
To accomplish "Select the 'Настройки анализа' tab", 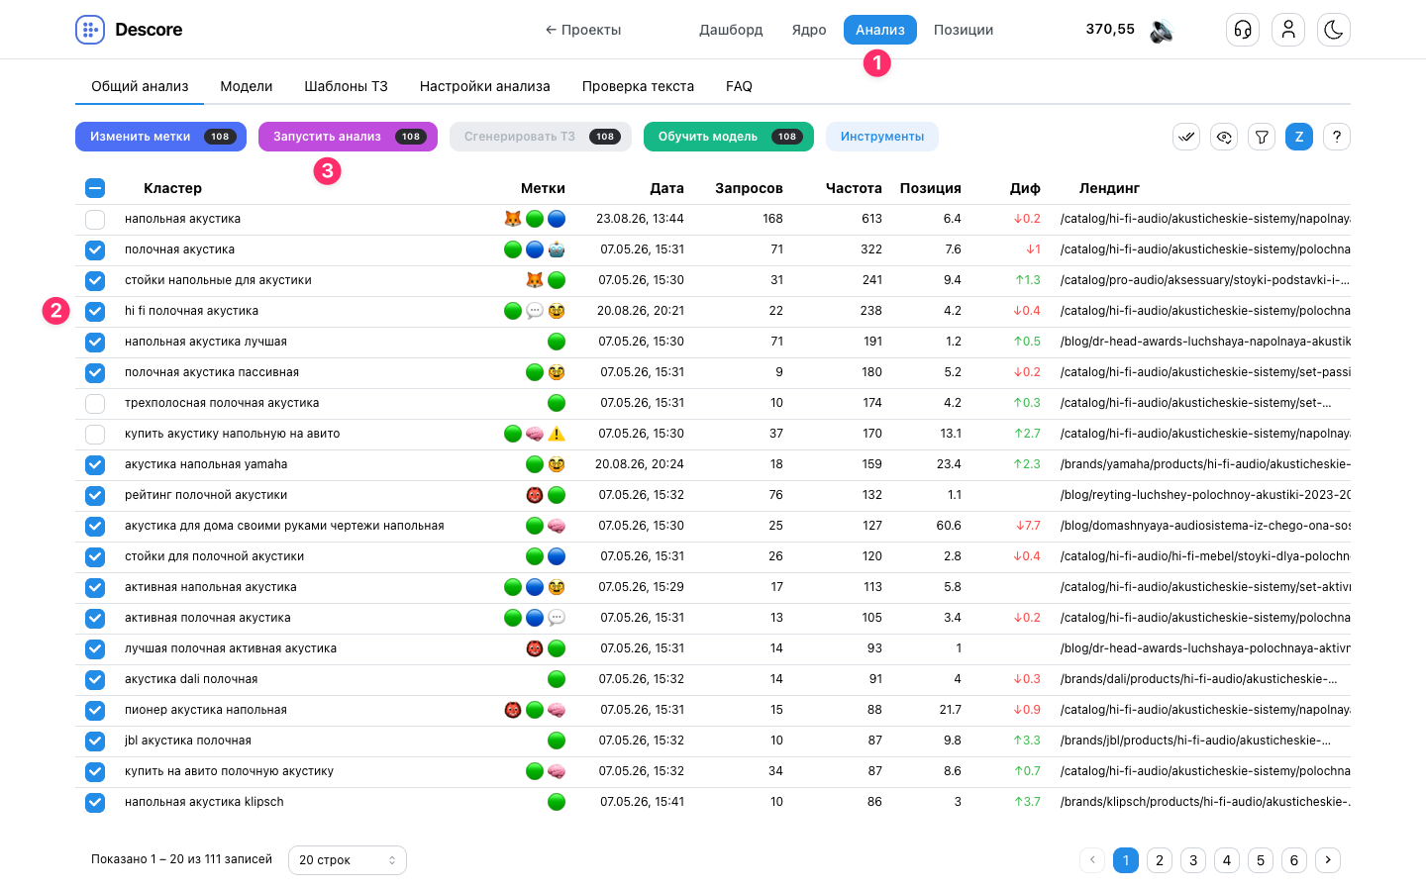I will (x=485, y=86).
